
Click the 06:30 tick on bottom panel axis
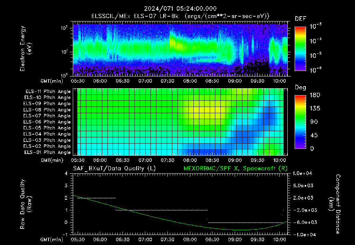tap(122, 239)
